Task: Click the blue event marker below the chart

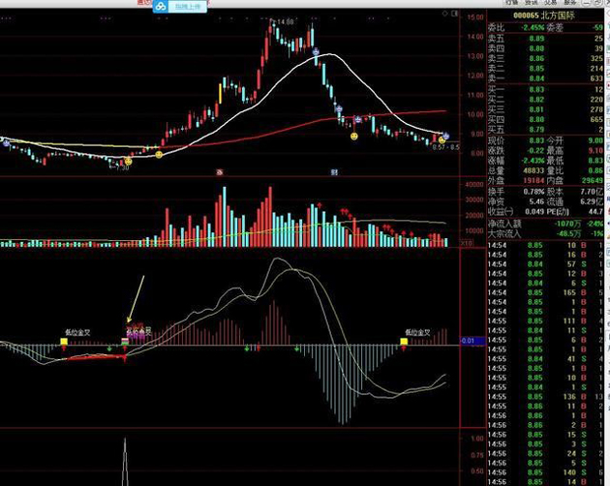Action: point(334,172)
